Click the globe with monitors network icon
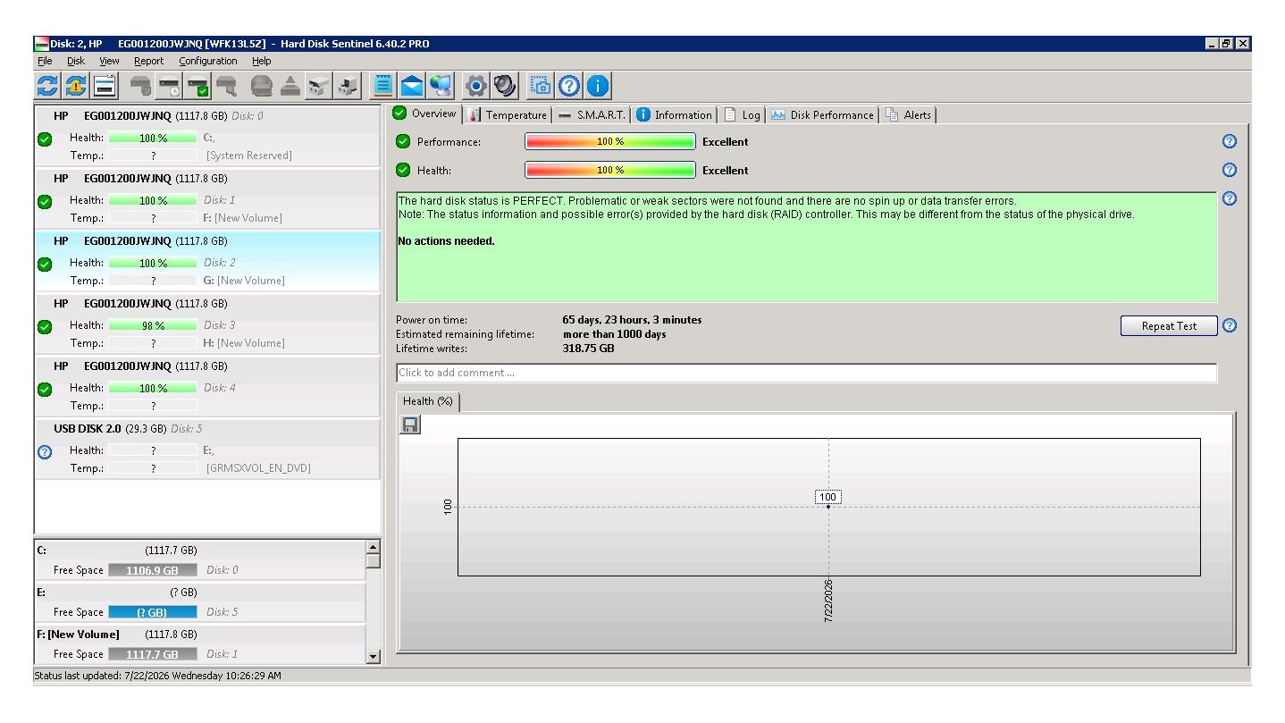Screen dimensions: 1285x723 click(441, 86)
